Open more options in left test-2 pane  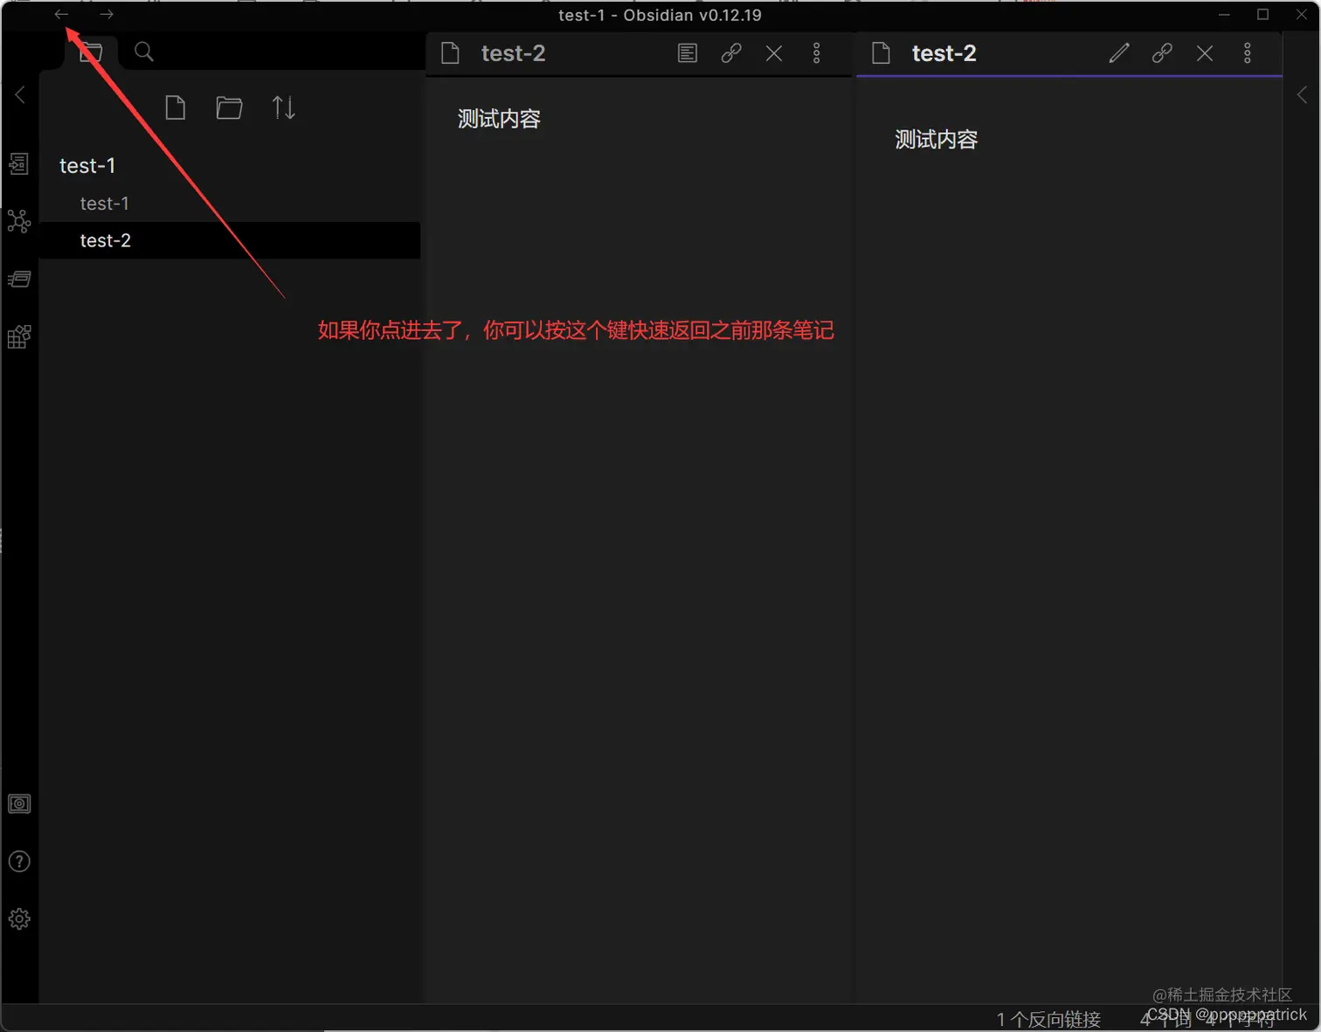pos(817,53)
